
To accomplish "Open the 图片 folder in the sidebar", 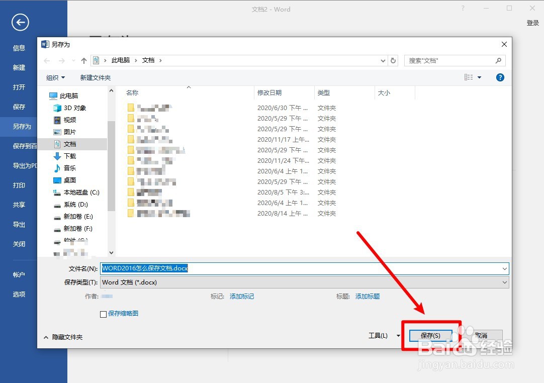I will [69, 132].
